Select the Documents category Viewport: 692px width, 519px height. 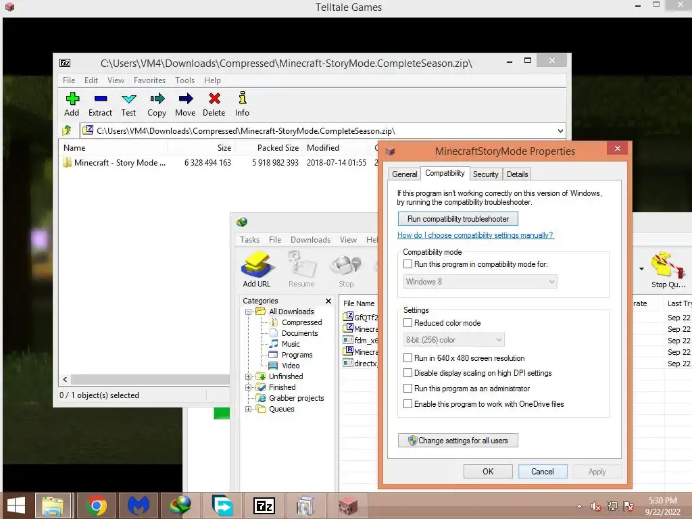pyautogui.click(x=299, y=333)
